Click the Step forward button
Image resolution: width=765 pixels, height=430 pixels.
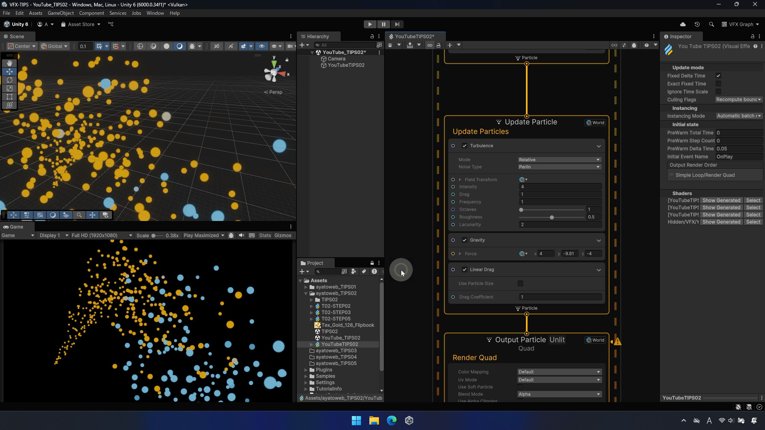397,24
